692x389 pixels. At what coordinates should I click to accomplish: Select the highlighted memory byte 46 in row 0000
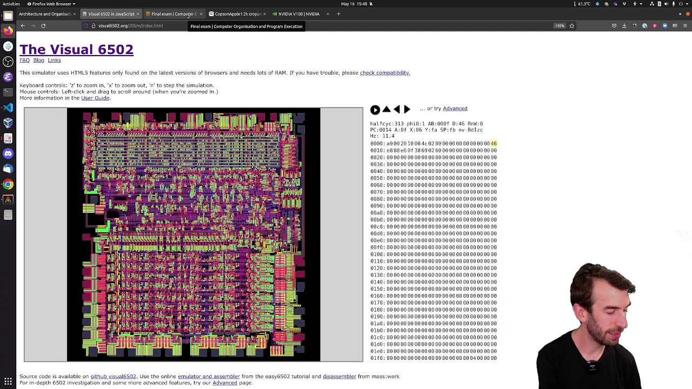pos(494,144)
